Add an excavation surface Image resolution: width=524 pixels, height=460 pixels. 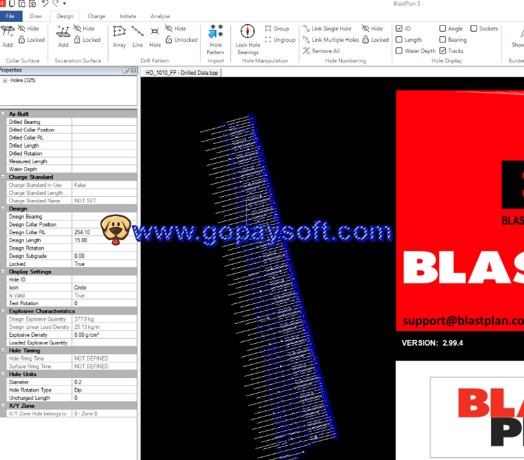click(63, 36)
